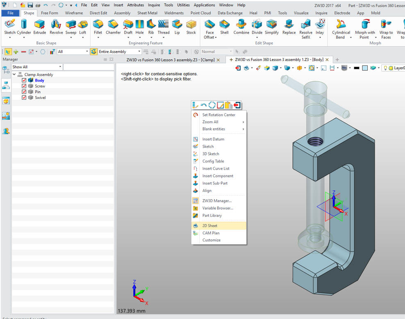Open the Entire Assembly scope dropdown
This screenshot has width=405, height=319.
tap(139, 52)
